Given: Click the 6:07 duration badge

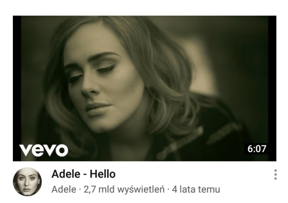Looking at the screenshot, I should (256, 149).
